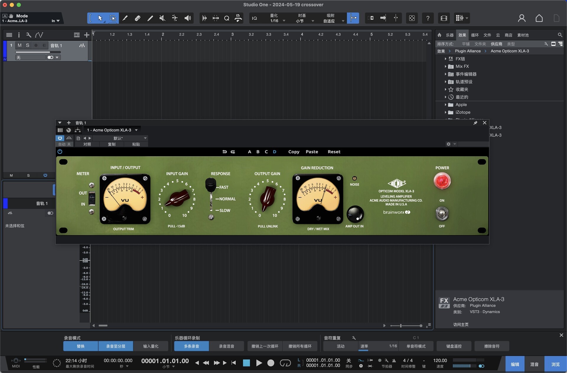This screenshot has width=567, height=373.
Task: Open the video player icon
Action: coord(444,18)
